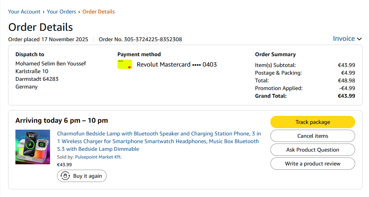
Task: Click the Order Details breadcrumb
Action: pos(99,12)
